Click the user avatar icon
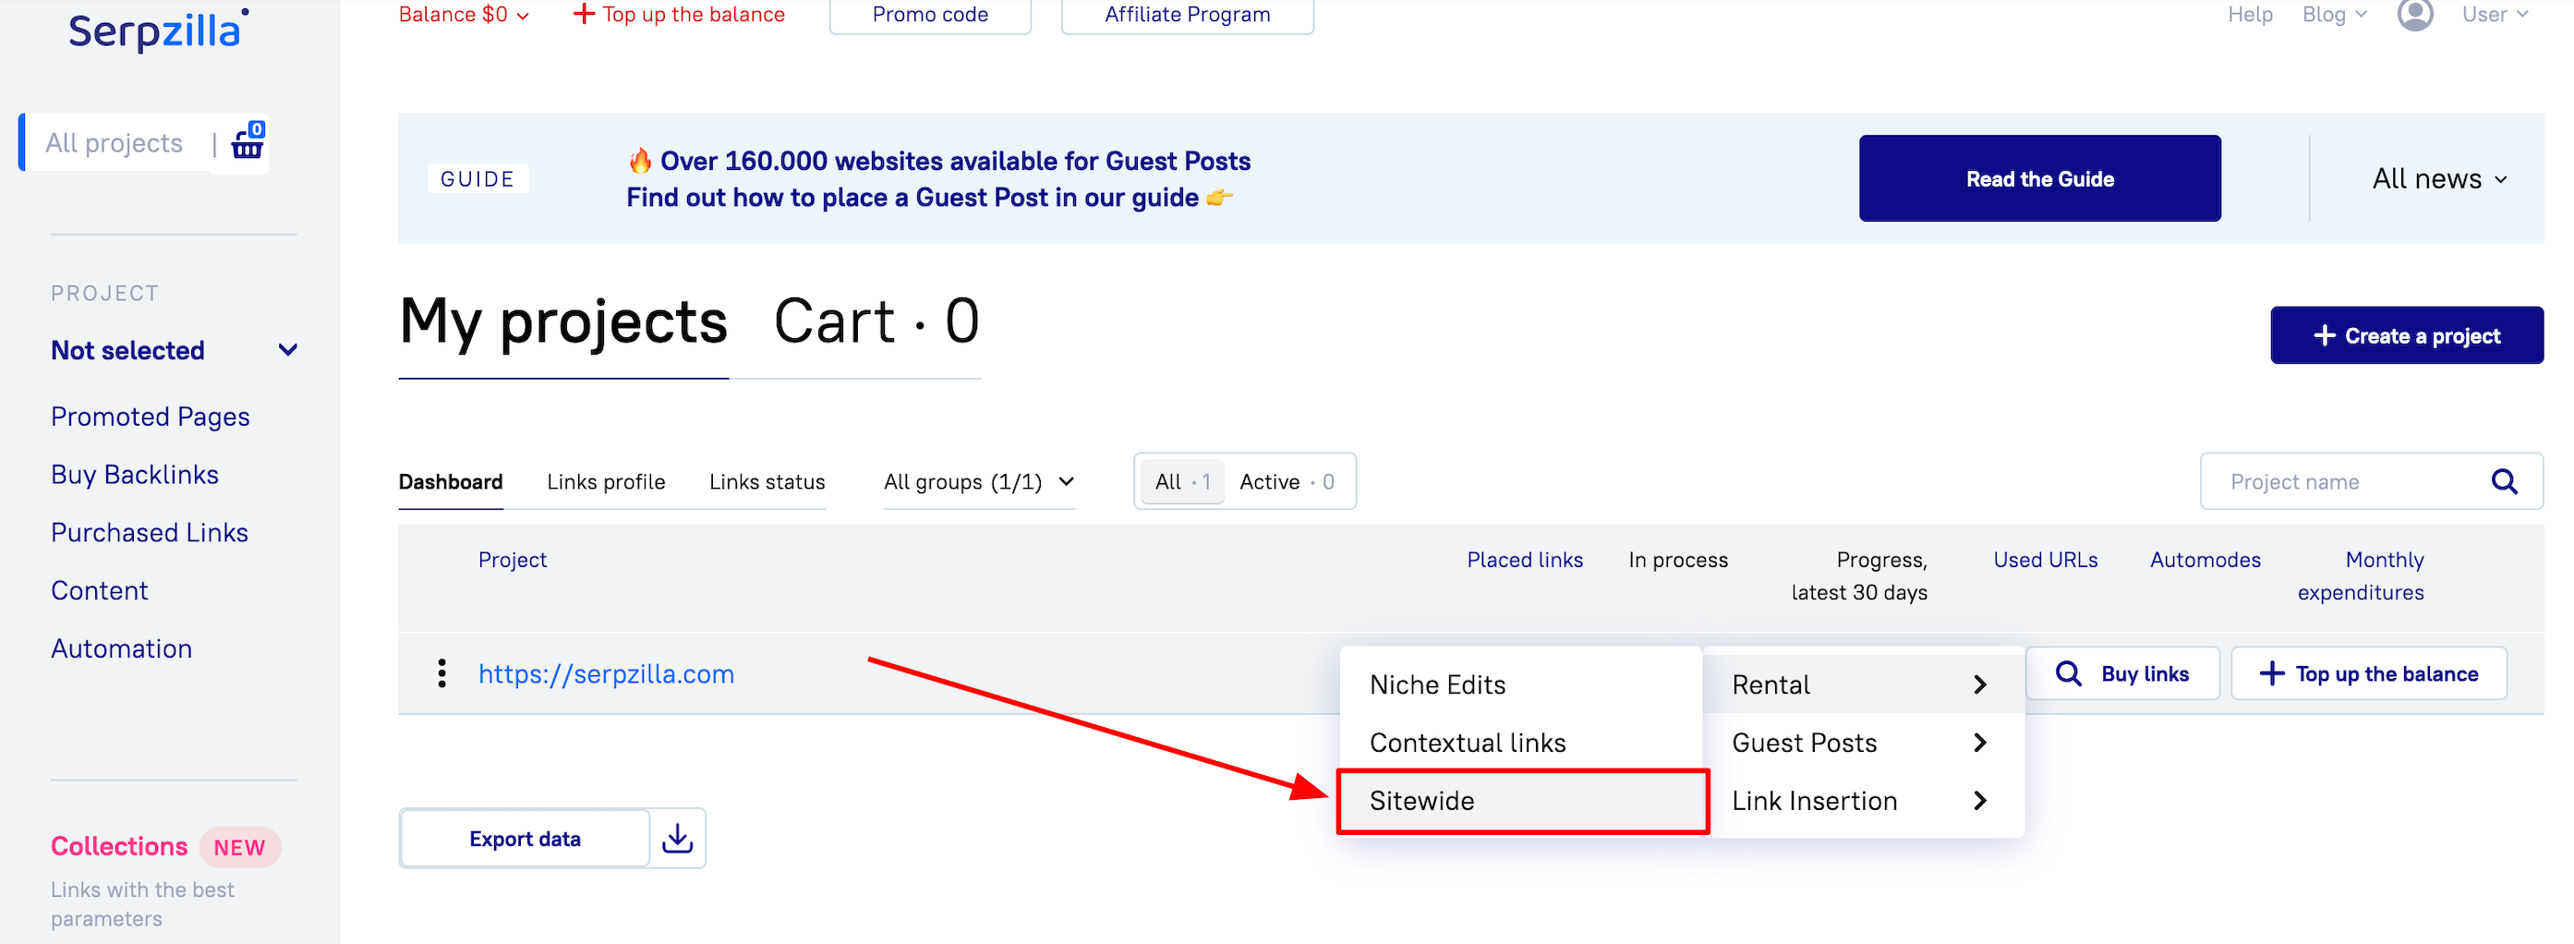The image size is (2574, 944). [2414, 14]
